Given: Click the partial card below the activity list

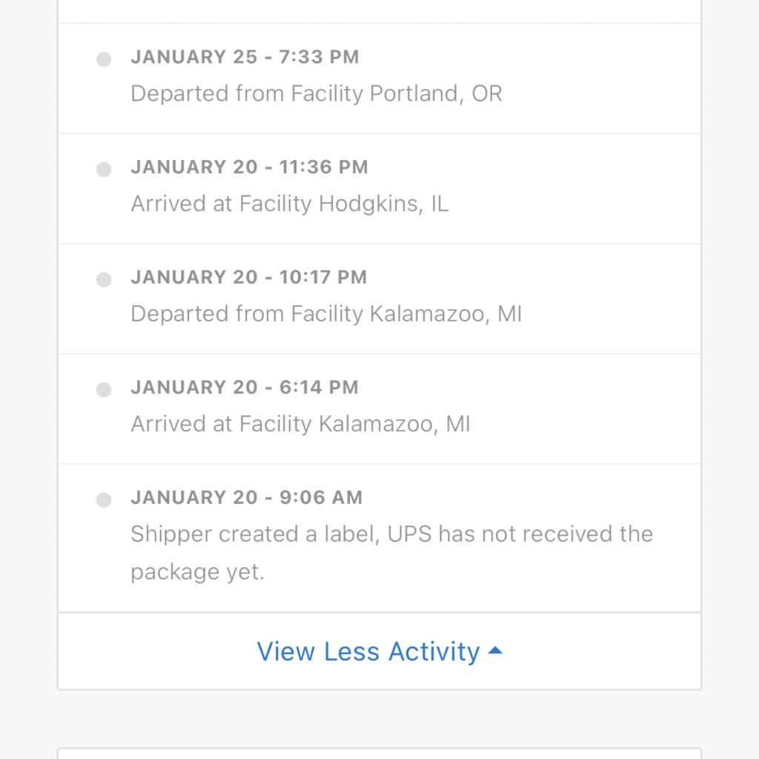Looking at the screenshot, I should 379,752.
